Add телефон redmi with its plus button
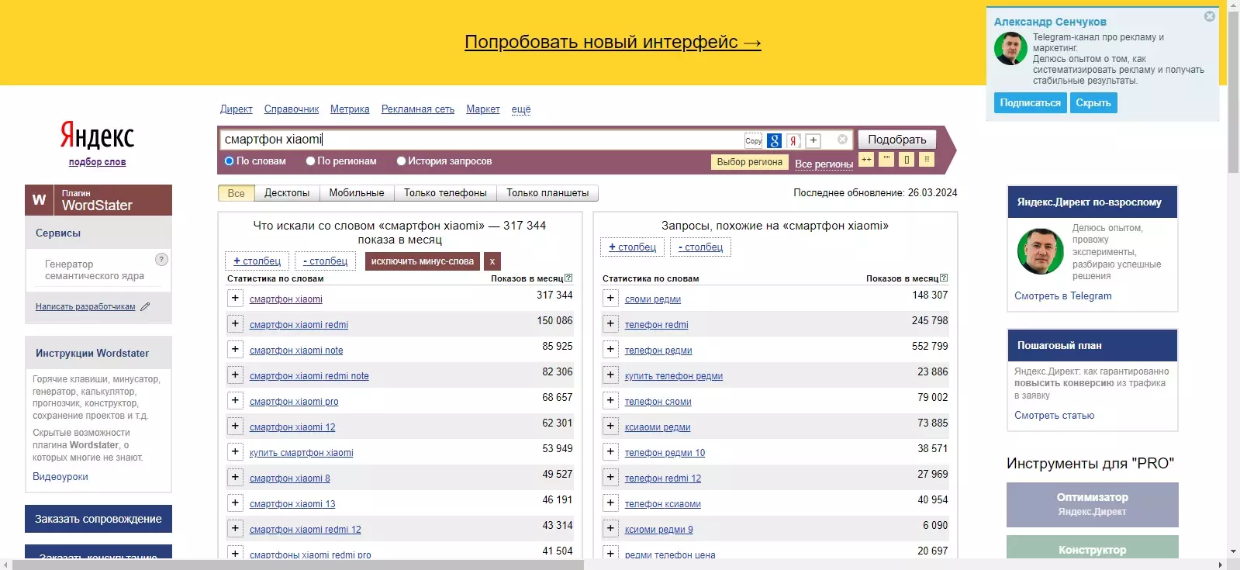 610,323
